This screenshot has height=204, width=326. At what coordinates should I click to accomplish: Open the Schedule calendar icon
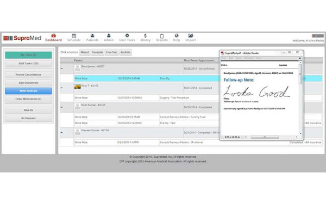[x=74, y=36]
